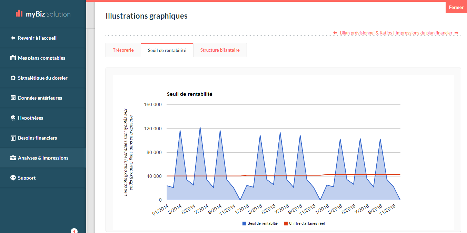The image size is (467, 233).
Task: Click the calculator icon beside Besoins financiers
Action: [x=13, y=138]
